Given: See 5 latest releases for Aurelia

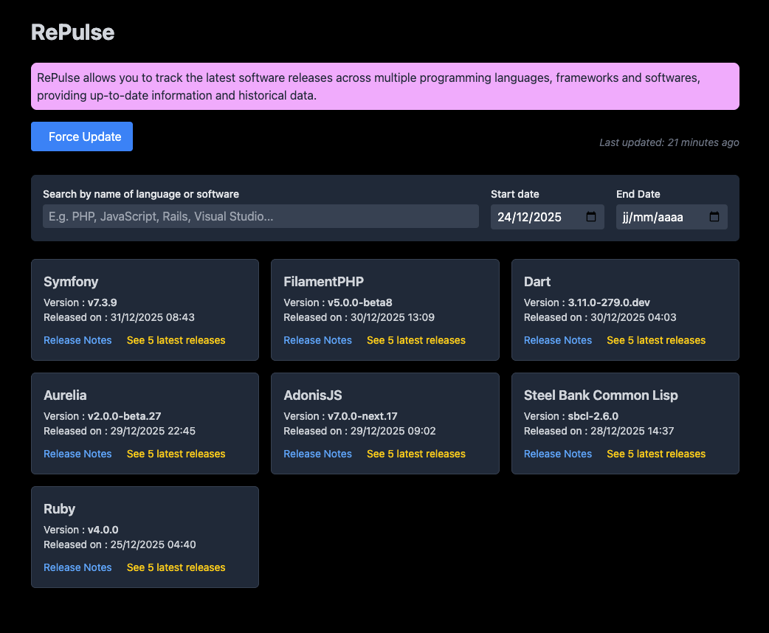Looking at the screenshot, I should [176, 454].
